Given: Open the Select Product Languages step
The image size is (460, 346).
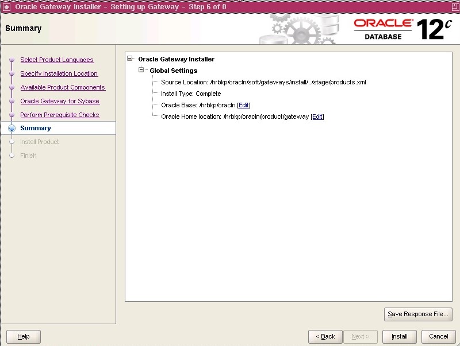Looking at the screenshot, I should 56,60.
